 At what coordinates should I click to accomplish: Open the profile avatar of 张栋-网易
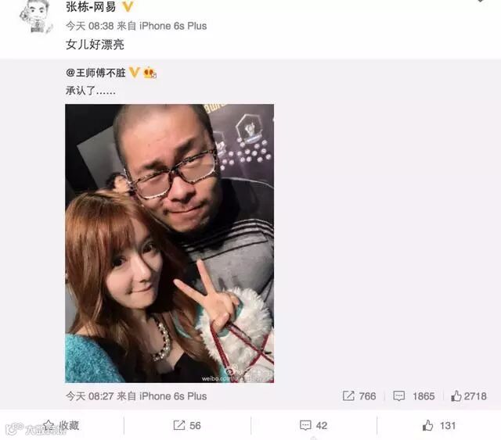[x=36, y=16]
